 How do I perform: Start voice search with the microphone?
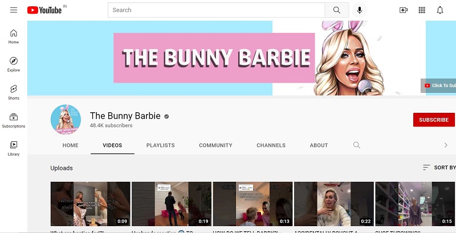pos(360,10)
